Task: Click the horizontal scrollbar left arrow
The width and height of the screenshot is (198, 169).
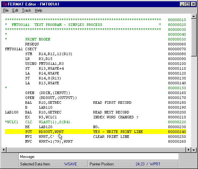Action: coord(4,150)
